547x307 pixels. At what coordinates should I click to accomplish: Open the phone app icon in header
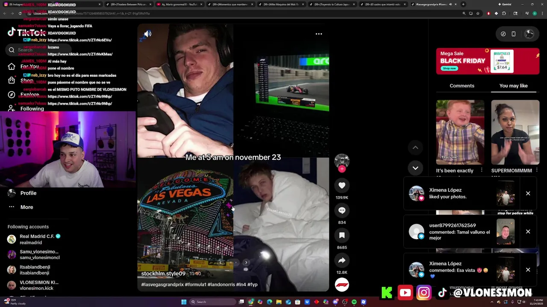click(x=513, y=34)
